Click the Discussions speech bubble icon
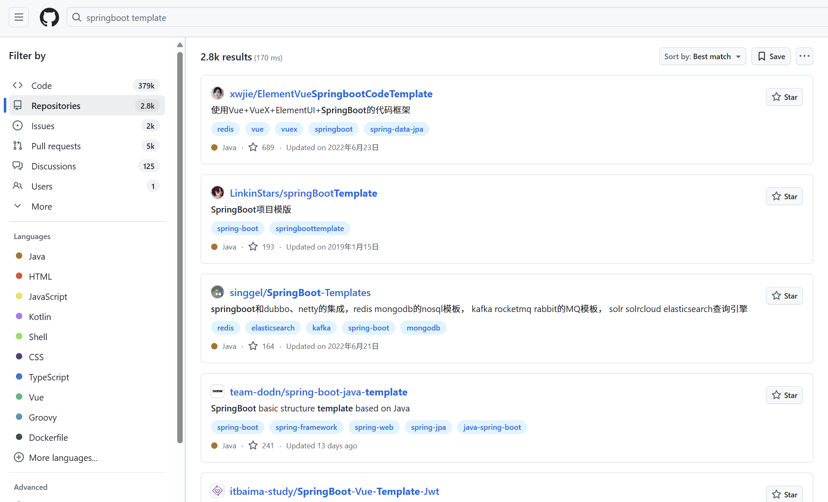Screen dimensions: 828x502 18,166
